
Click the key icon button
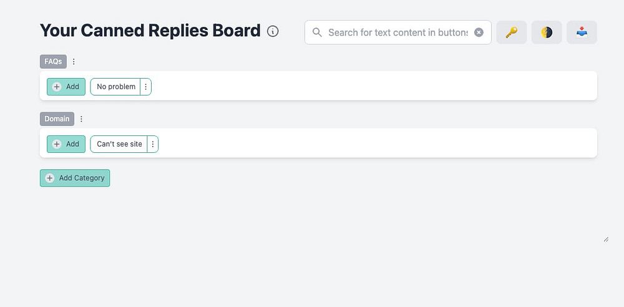pyautogui.click(x=512, y=32)
